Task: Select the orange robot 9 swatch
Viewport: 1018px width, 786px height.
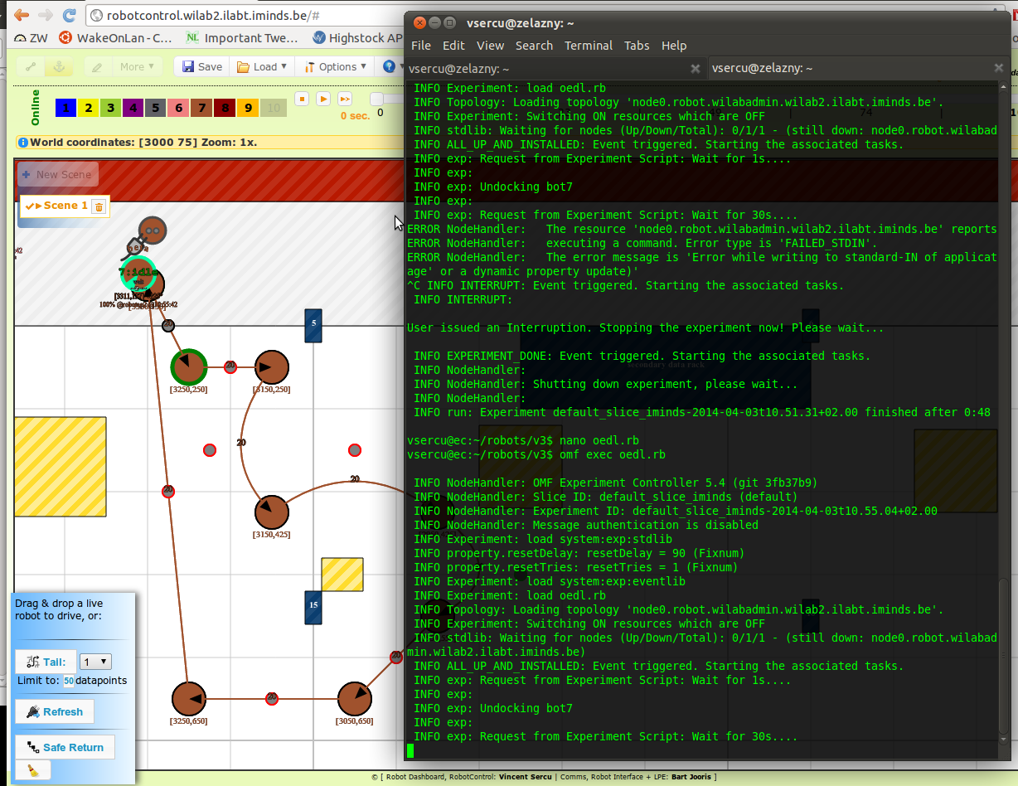Action: tap(246, 108)
